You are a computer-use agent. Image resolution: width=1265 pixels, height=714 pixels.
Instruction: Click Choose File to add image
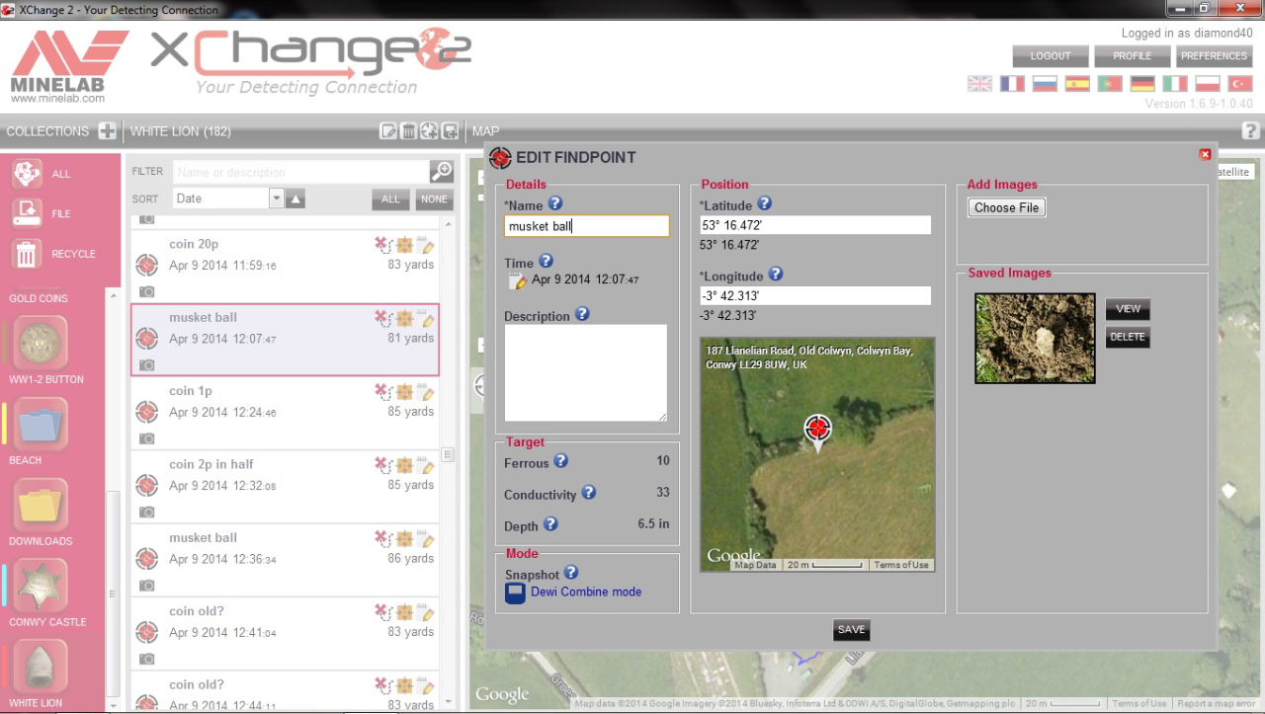click(x=1006, y=207)
